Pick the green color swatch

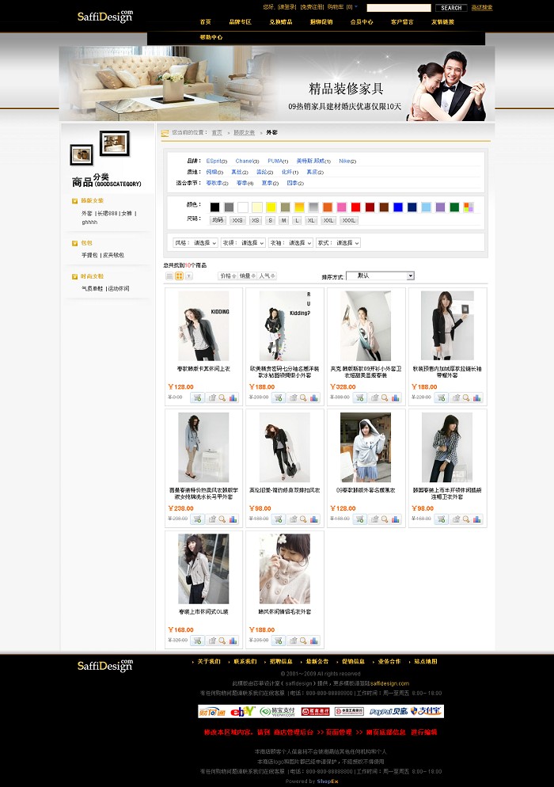click(x=454, y=207)
